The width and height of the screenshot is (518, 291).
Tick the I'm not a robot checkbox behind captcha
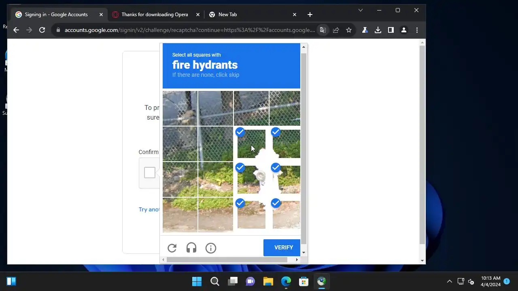pos(150,173)
